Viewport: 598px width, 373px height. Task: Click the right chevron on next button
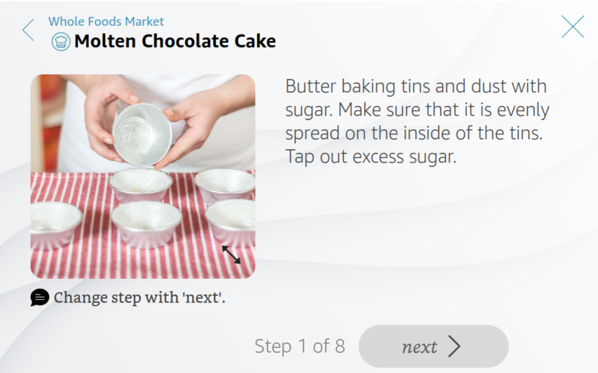(x=454, y=346)
